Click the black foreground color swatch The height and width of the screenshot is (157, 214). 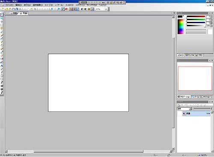180,17
